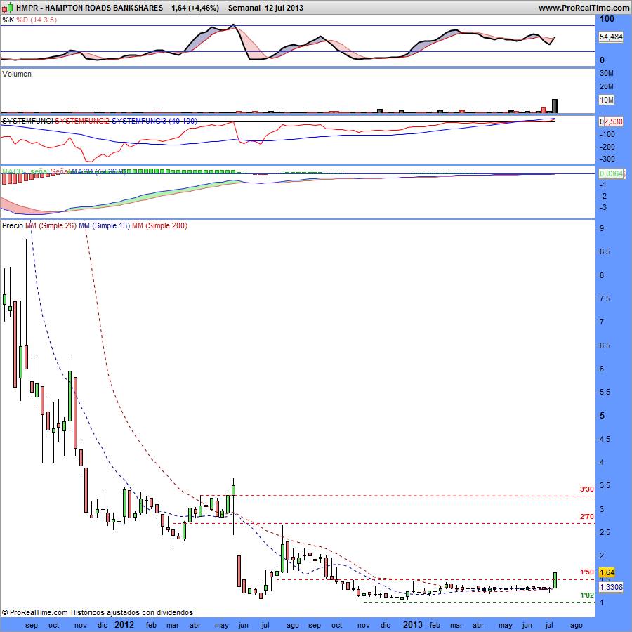Select the HMPR - HAMPTON ROADS BANKSHARES title
Viewport: 632px width, 632px height.
[x=89, y=8]
